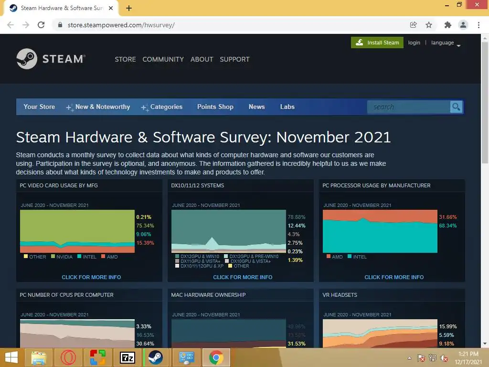Click PC Number of CPUs Per Computer heading

coord(66,295)
